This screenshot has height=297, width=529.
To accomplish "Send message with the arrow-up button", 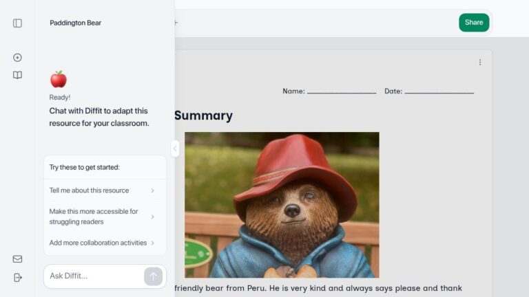I will pos(153,276).
